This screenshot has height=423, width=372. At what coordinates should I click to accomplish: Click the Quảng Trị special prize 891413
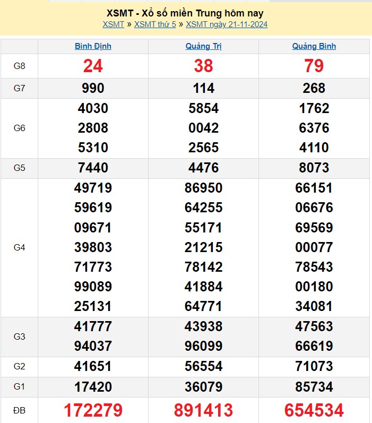click(x=203, y=410)
